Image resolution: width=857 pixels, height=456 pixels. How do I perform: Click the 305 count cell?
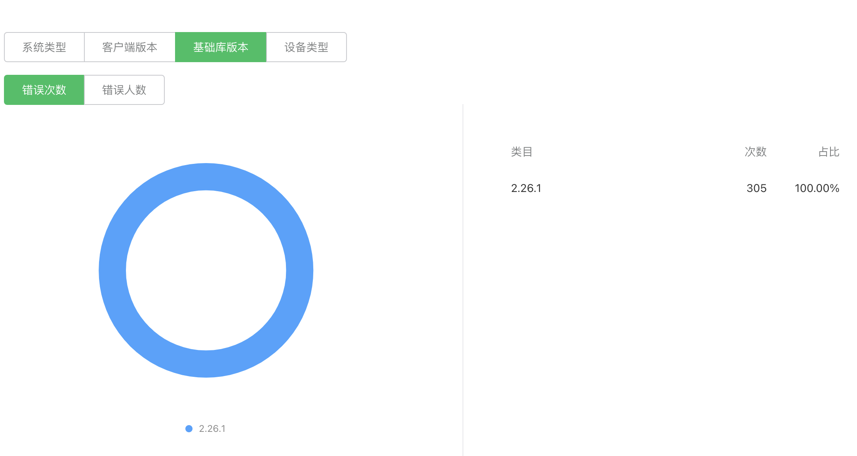pos(756,188)
